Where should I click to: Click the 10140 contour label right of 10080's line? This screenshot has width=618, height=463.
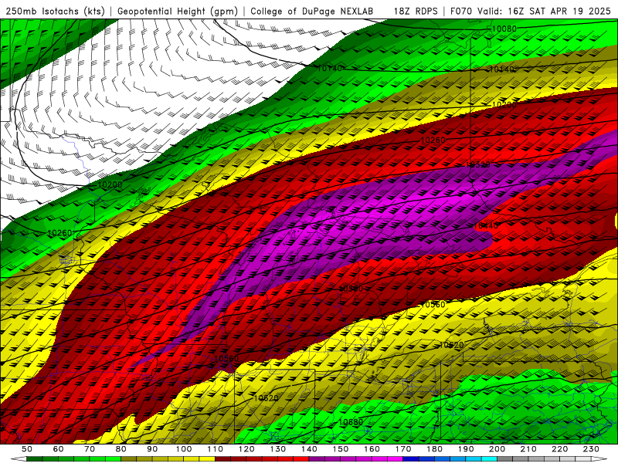501,69
